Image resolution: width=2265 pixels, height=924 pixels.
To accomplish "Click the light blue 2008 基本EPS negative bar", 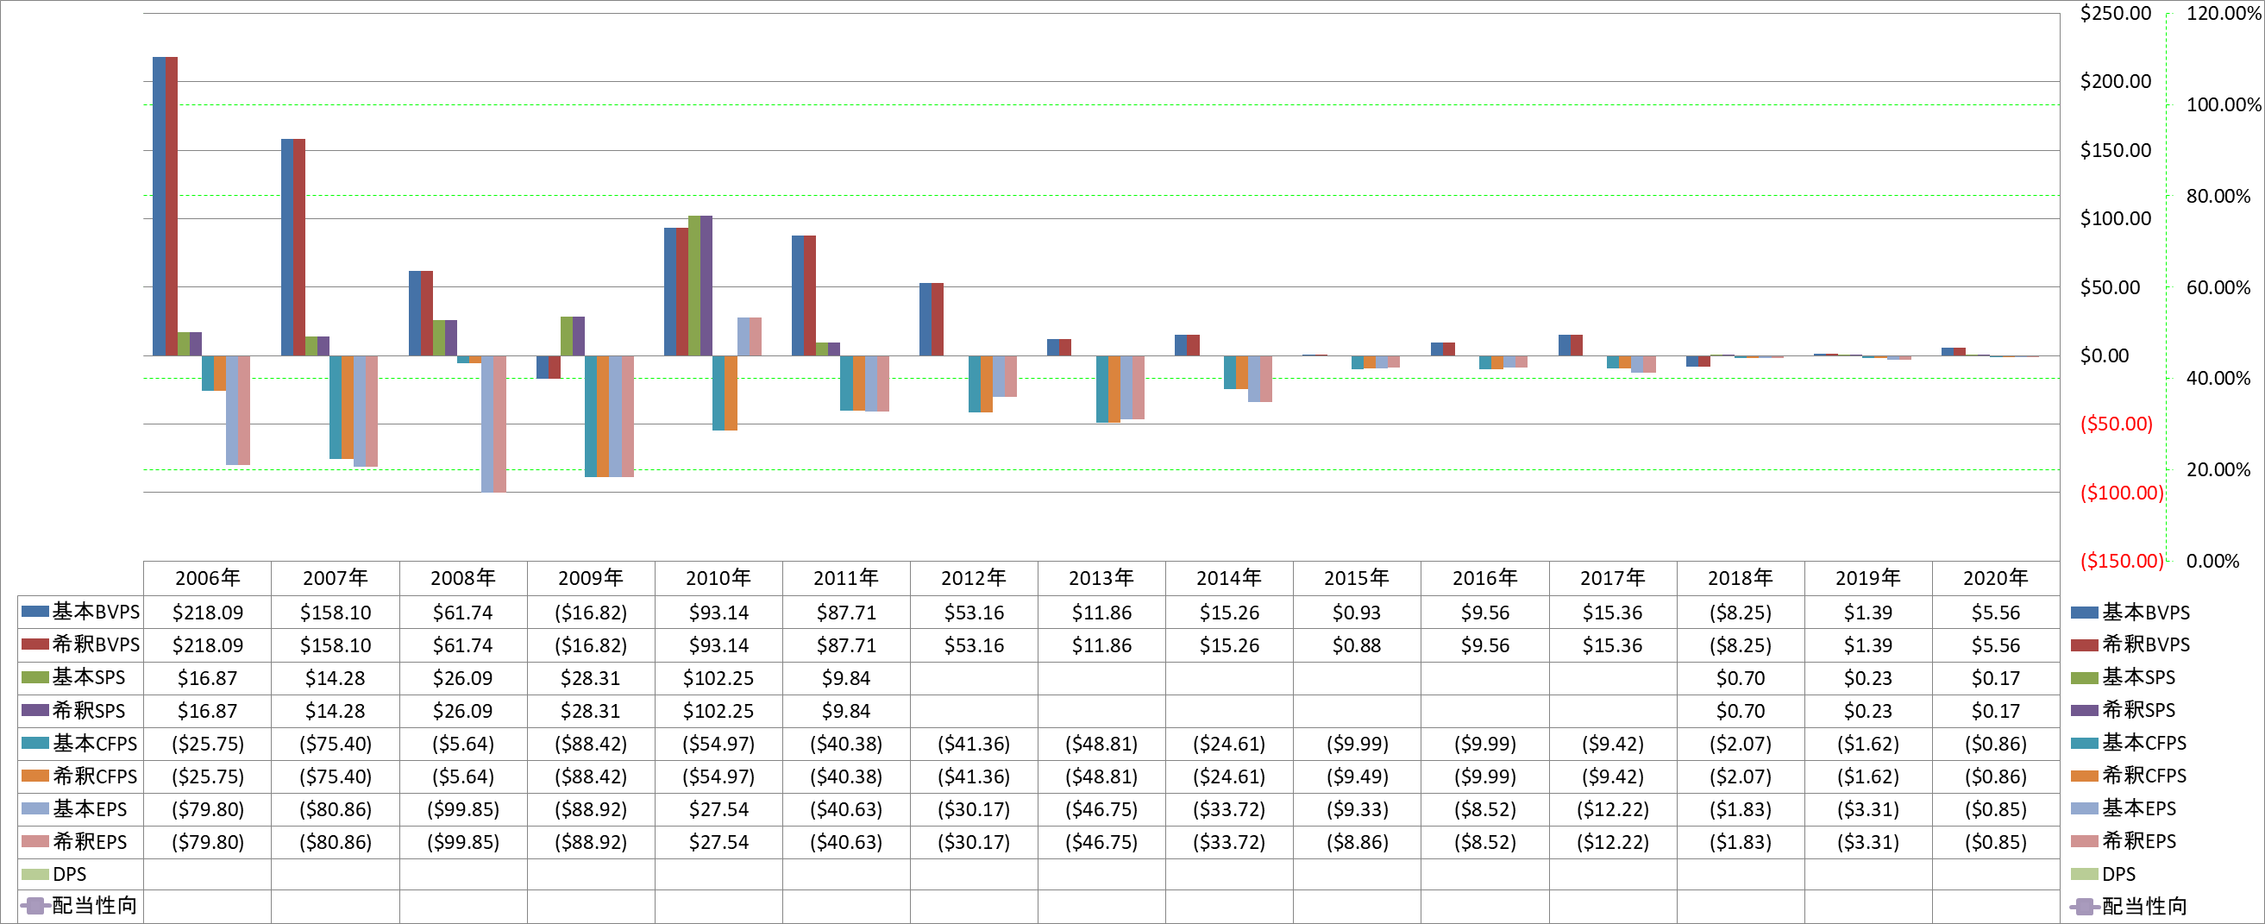I will tap(487, 424).
